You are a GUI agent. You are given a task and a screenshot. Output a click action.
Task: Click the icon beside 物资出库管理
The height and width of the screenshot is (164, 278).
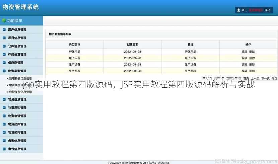pos(4,124)
